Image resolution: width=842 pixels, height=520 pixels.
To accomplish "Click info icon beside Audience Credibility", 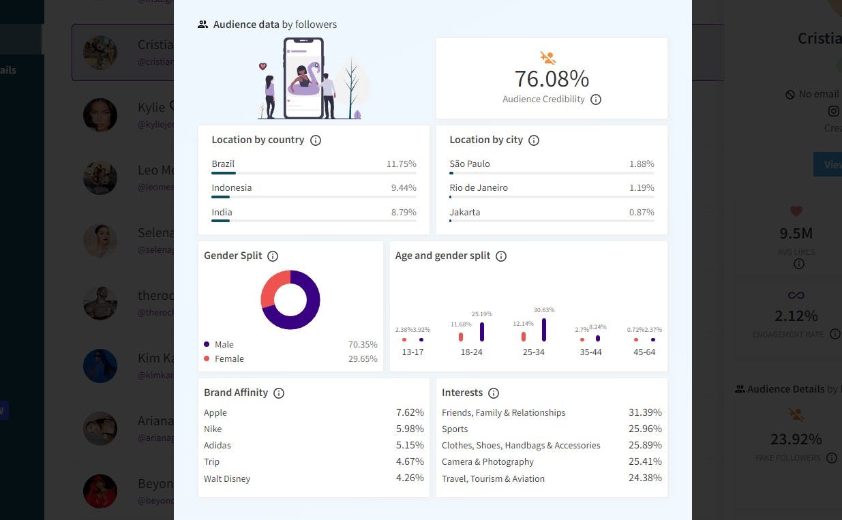I will tap(596, 100).
